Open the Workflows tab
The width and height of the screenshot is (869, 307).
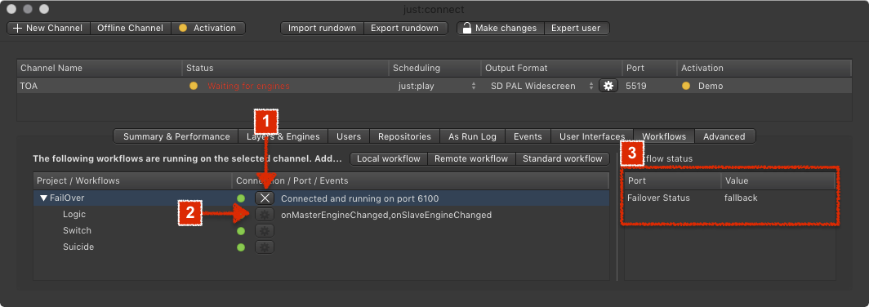coord(663,136)
